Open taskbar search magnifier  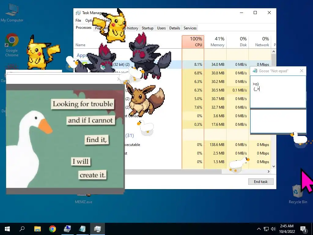pos(22,229)
